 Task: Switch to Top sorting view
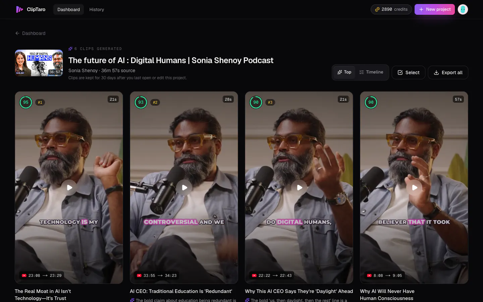344,72
